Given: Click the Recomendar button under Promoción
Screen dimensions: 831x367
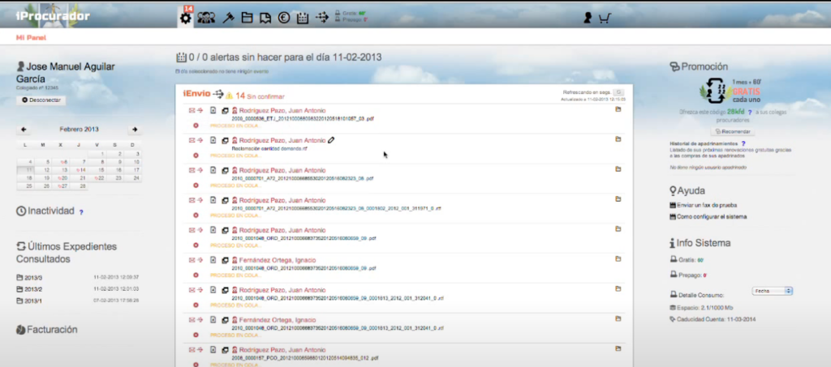Looking at the screenshot, I should click(x=732, y=131).
